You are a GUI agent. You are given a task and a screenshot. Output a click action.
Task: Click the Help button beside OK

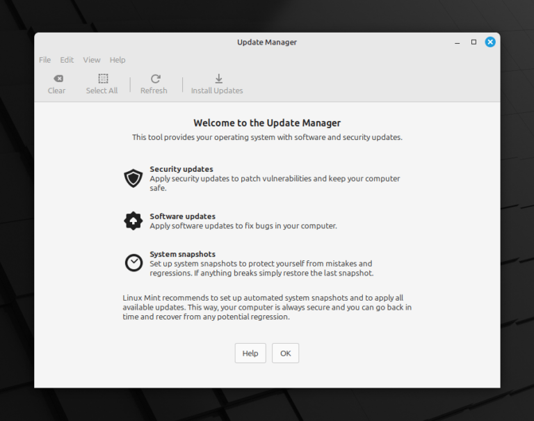coord(250,354)
